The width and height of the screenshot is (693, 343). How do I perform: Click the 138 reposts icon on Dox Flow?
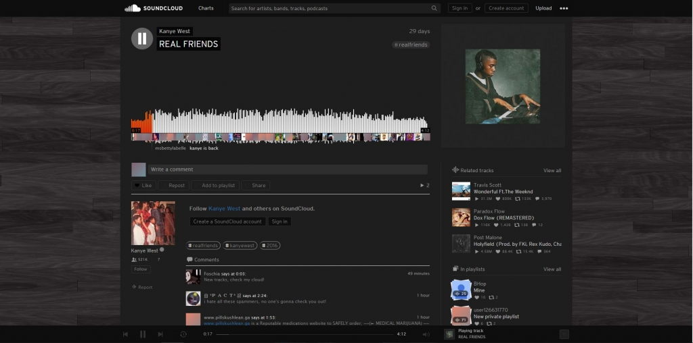(x=516, y=225)
